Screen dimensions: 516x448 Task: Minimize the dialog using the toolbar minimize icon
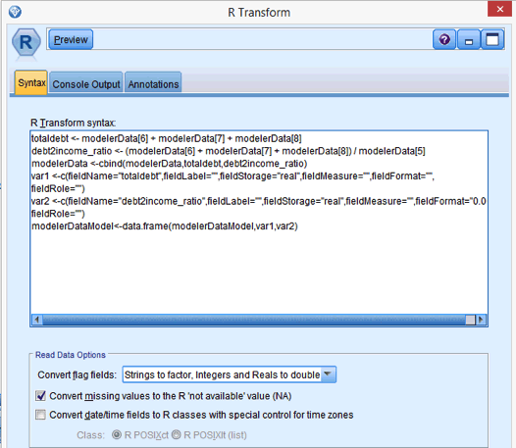(469, 40)
